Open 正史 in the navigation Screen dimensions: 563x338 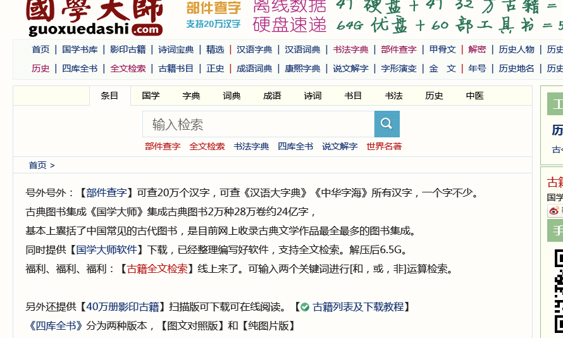215,68
